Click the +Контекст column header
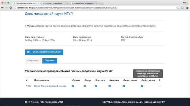Viewport: 190px width, 106px height. [114, 80]
